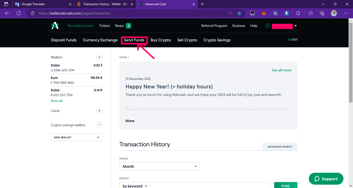Open the blue download-arrow extension
This screenshot has height=188, width=353.
point(287,13)
